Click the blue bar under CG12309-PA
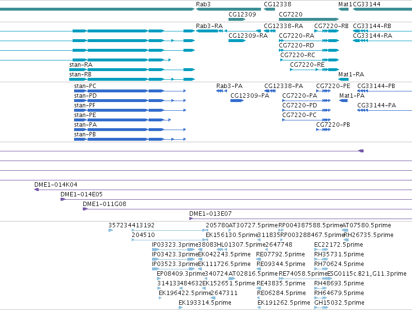Image resolution: width=412 pixels, height=310 pixels. [x=237, y=101]
